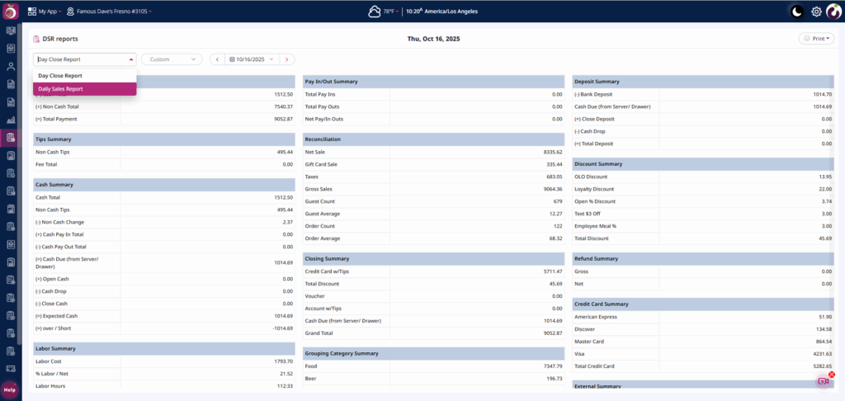Click the highlighted reports icon in the sidebar
The image size is (845, 401).
coord(11,138)
